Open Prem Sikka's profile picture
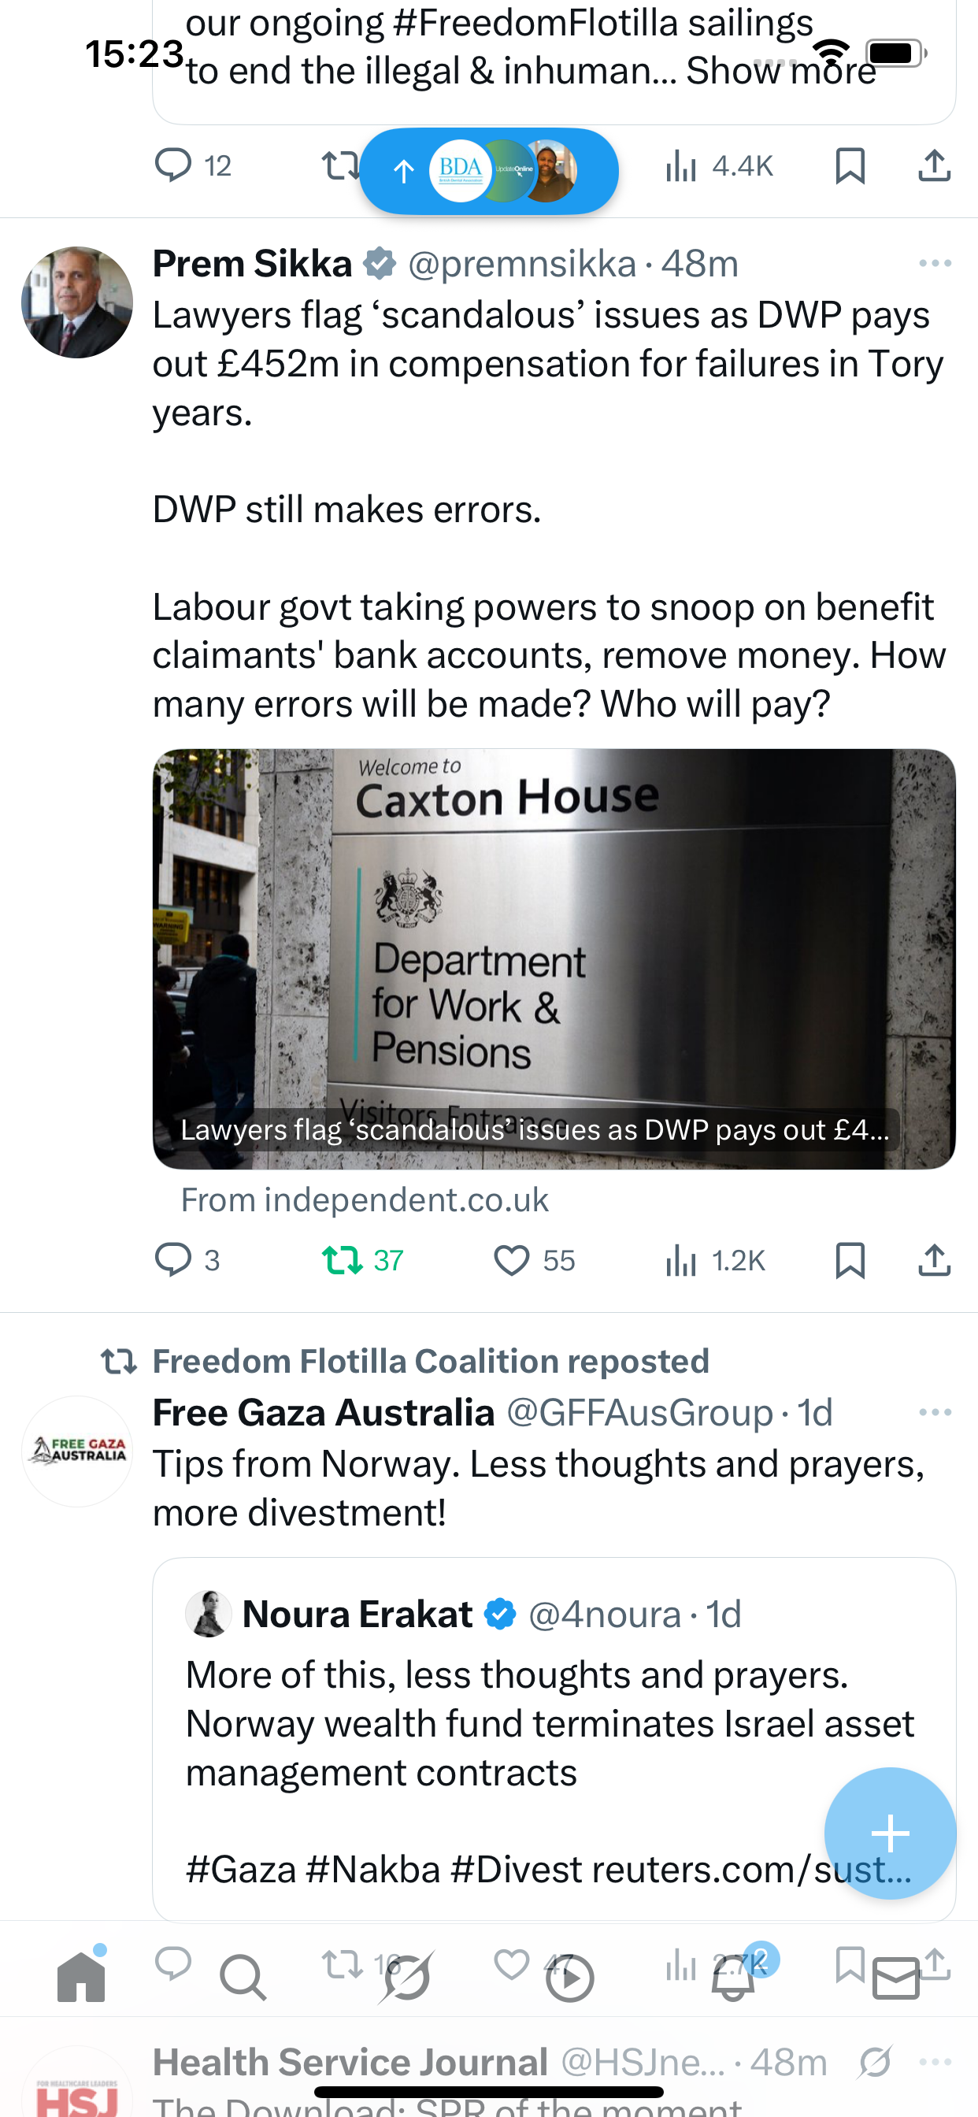The height and width of the screenshot is (2117, 978). (x=77, y=302)
